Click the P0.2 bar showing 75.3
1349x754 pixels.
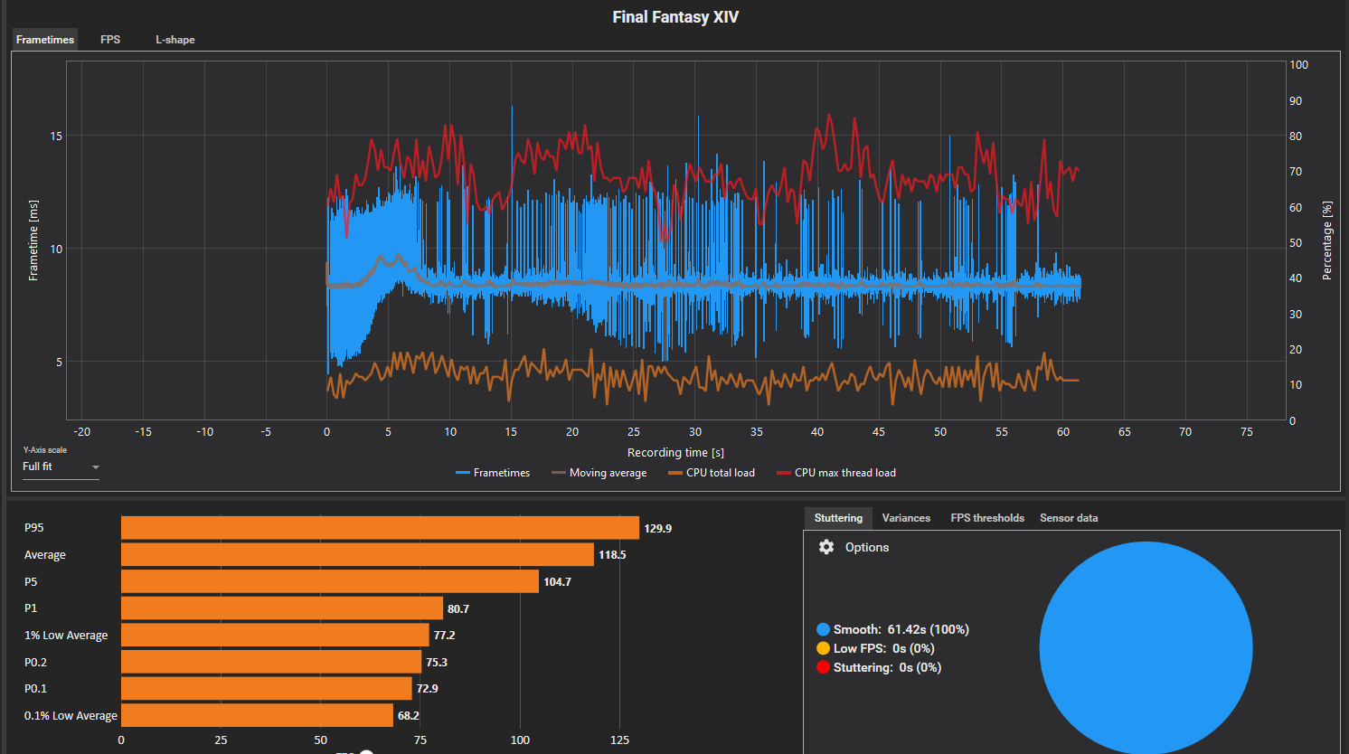[x=271, y=662]
